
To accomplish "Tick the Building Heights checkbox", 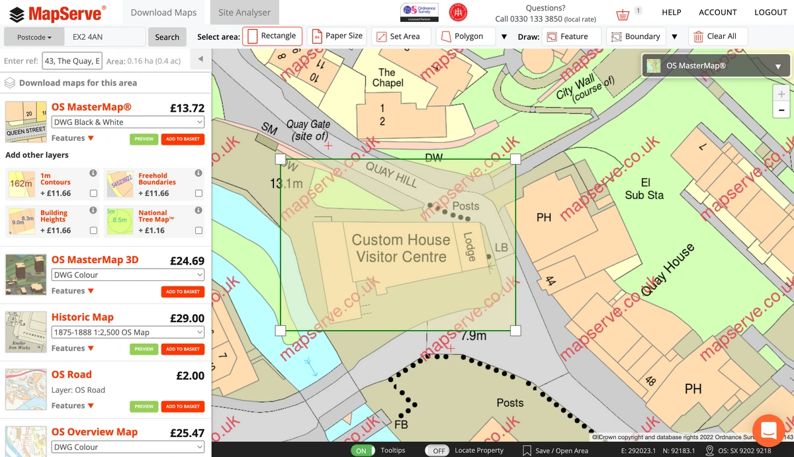I will pyautogui.click(x=93, y=231).
